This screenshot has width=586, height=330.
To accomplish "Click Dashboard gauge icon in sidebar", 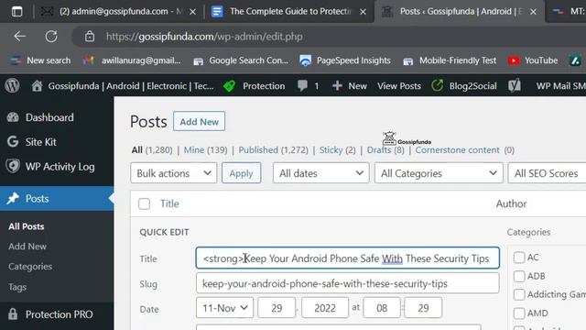I will [x=13, y=117].
